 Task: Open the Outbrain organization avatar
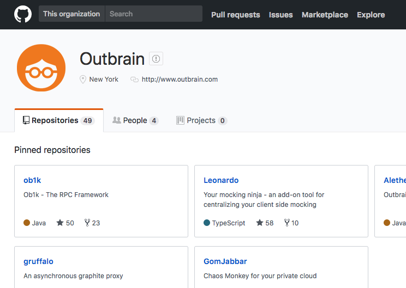click(x=41, y=68)
